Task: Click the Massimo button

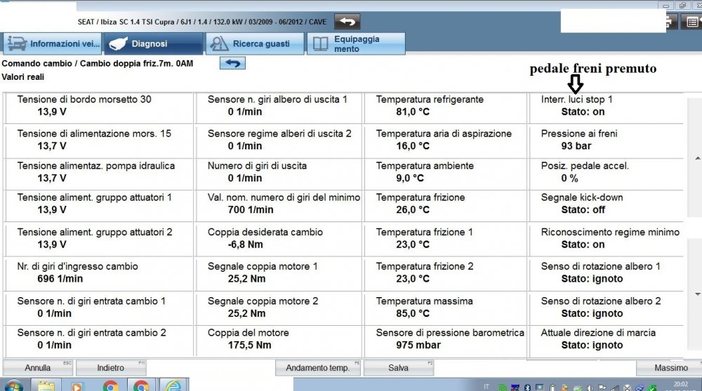Action: 670,368
